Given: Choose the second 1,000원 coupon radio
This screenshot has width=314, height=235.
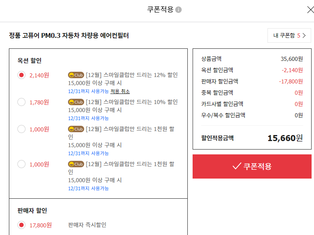Looking at the screenshot, I should (21, 164).
